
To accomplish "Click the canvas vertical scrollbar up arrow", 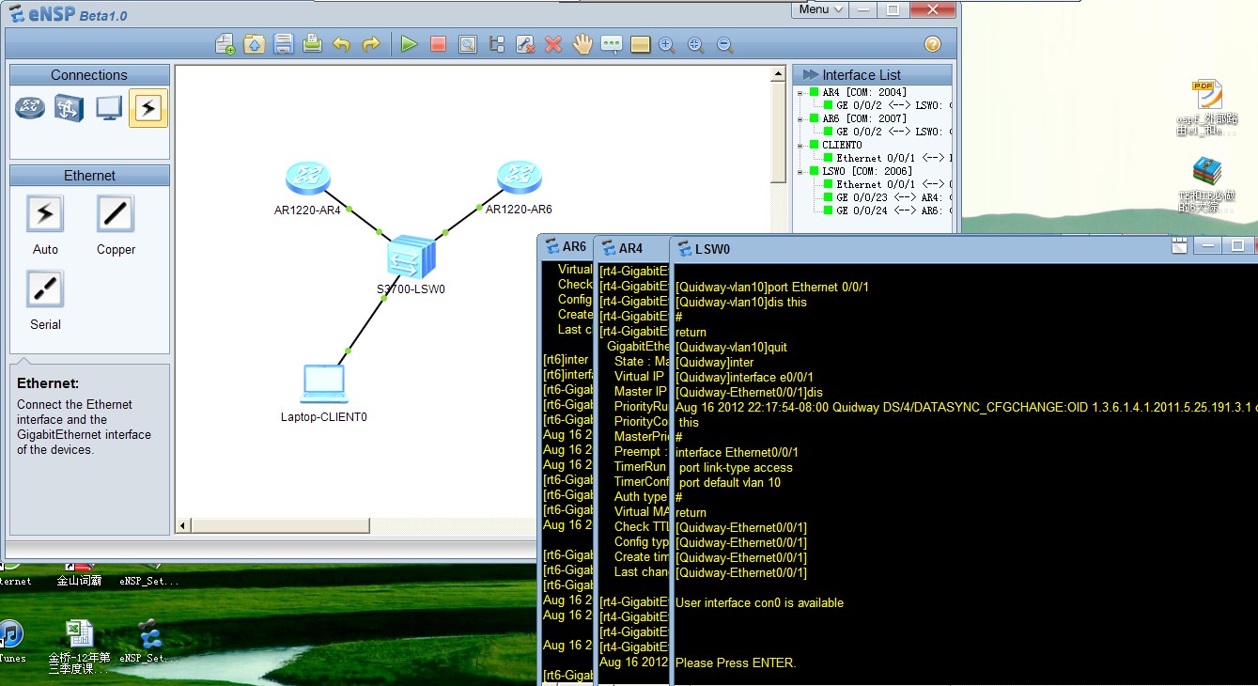I will 778,73.
